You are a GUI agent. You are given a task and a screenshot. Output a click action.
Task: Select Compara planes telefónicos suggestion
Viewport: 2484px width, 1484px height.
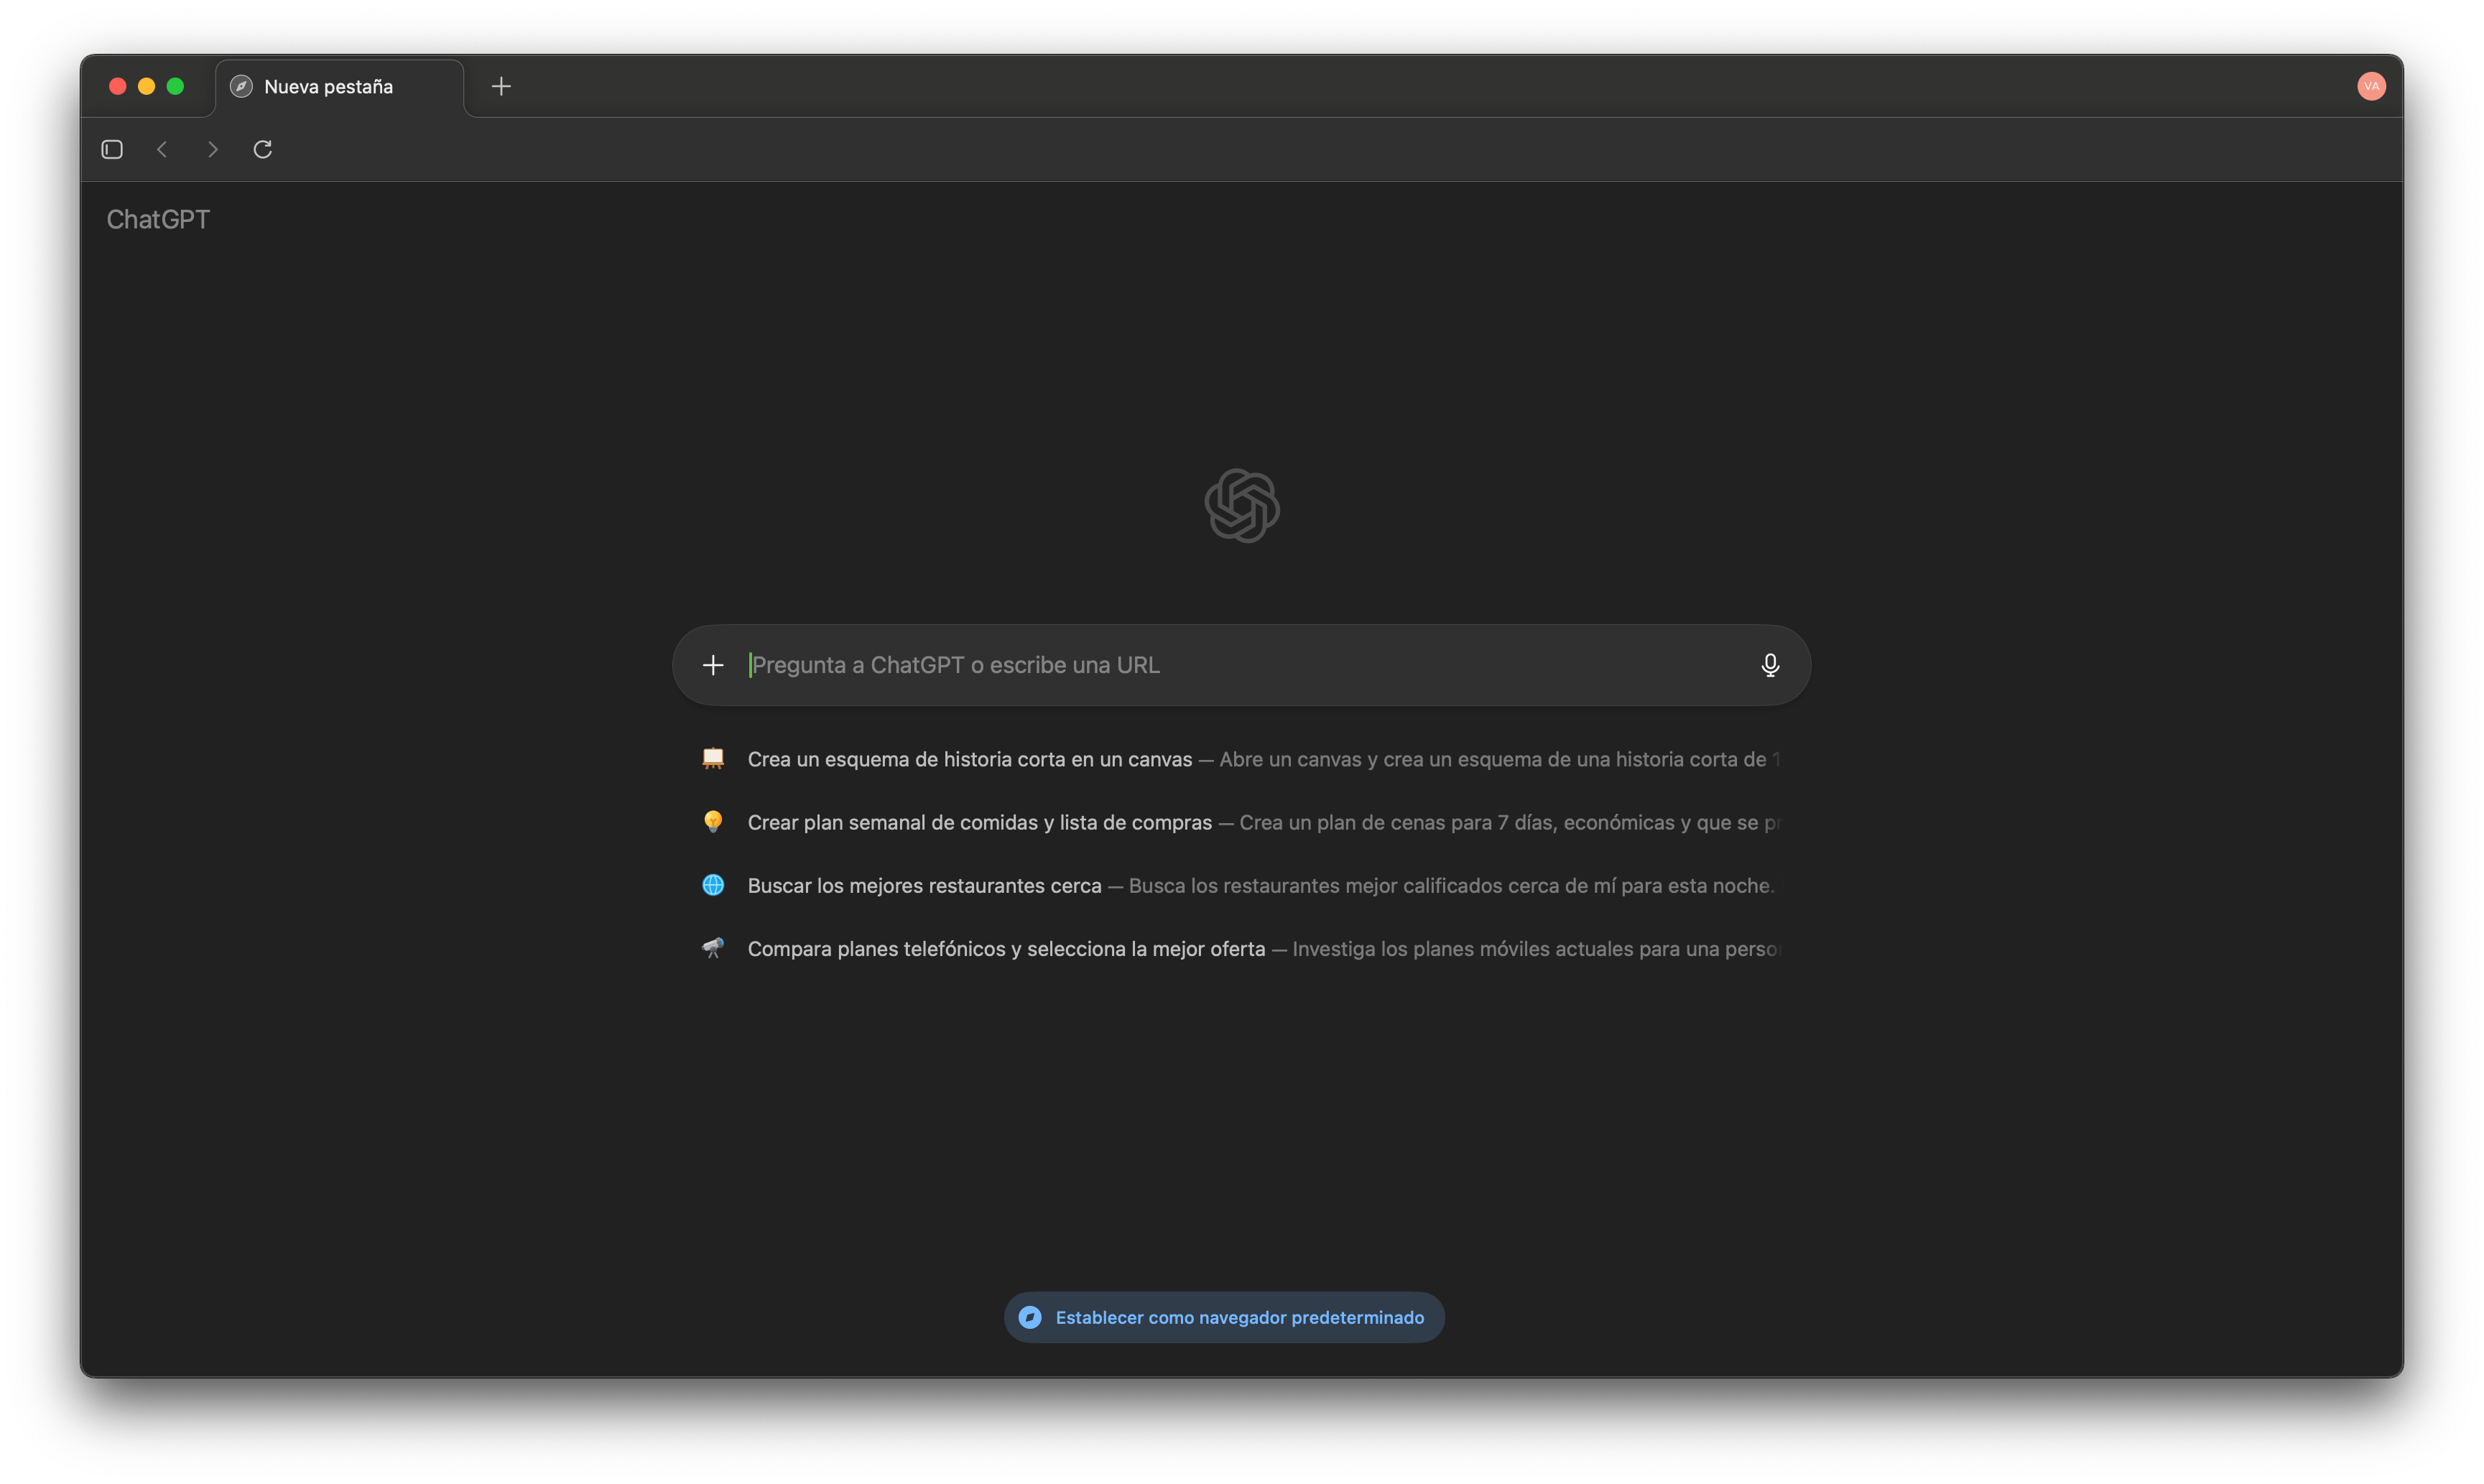pyautogui.click(x=1006, y=948)
